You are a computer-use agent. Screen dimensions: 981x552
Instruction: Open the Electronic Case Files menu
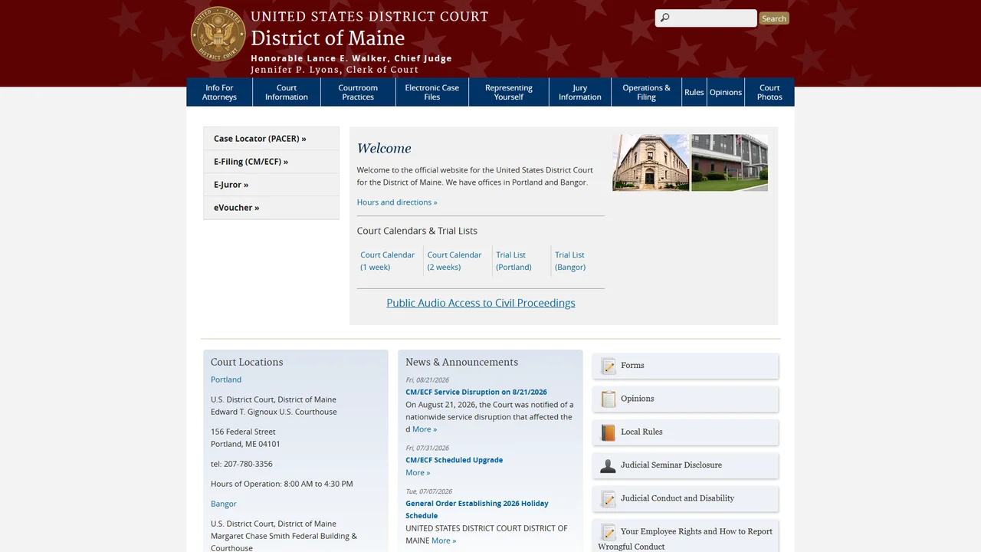click(432, 92)
